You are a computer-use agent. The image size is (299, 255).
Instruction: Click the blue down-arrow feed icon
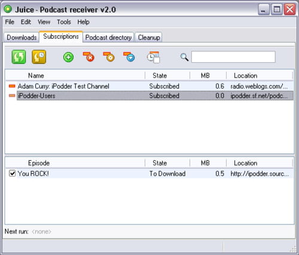coord(129,57)
